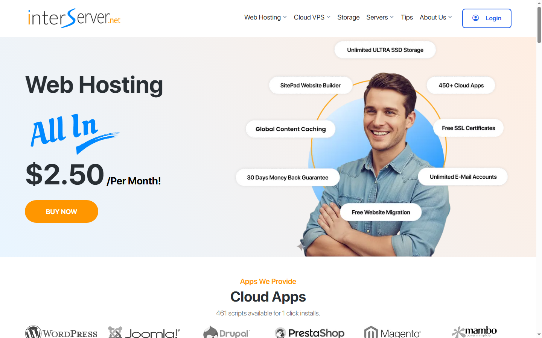Select the Joomla logo
This screenshot has width=542, height=338.
coord(144,332)
